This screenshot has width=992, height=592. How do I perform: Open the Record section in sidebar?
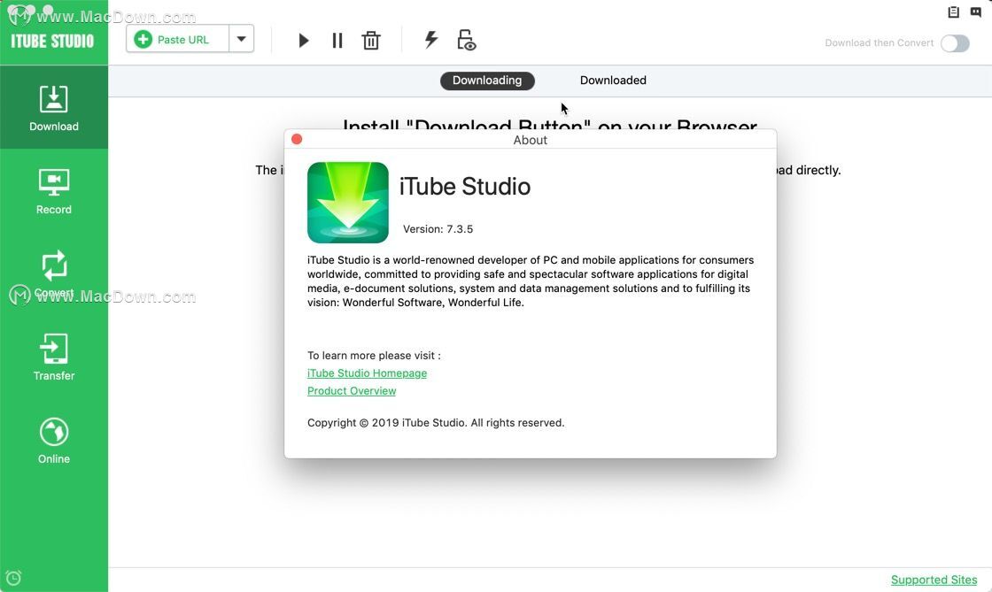point(54,191)
